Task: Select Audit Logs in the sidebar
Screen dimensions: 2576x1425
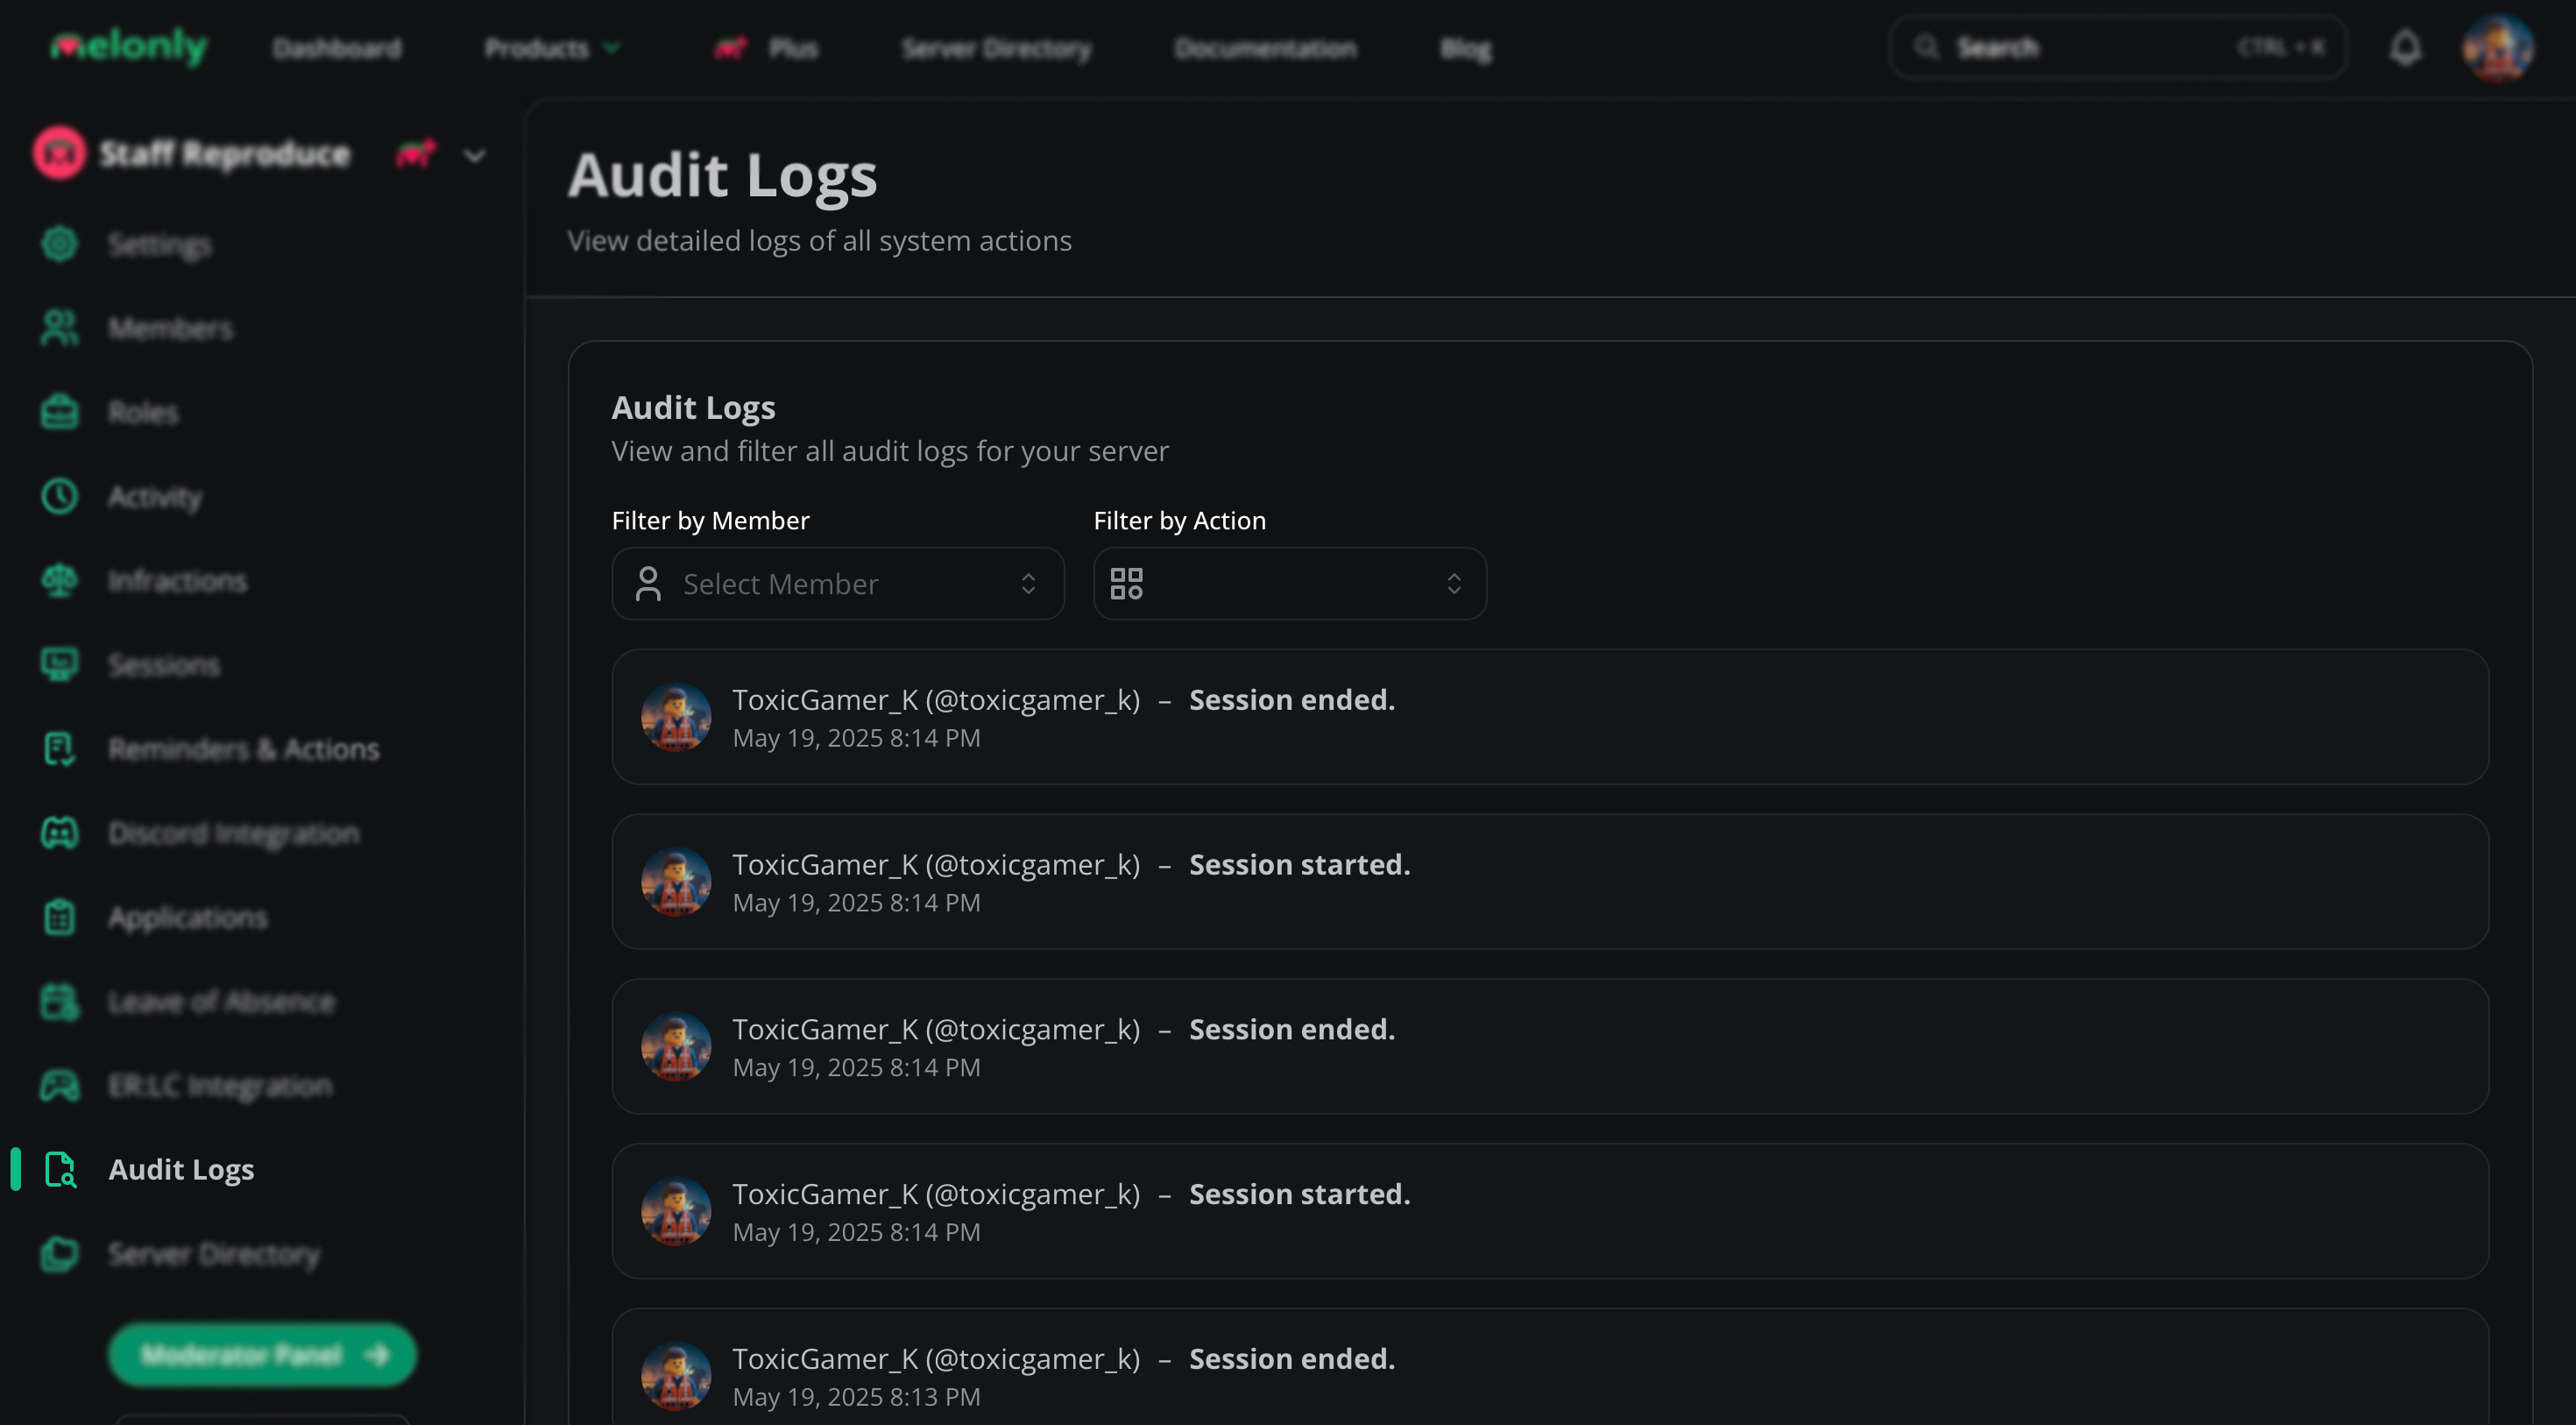Action: [180, 1170]
